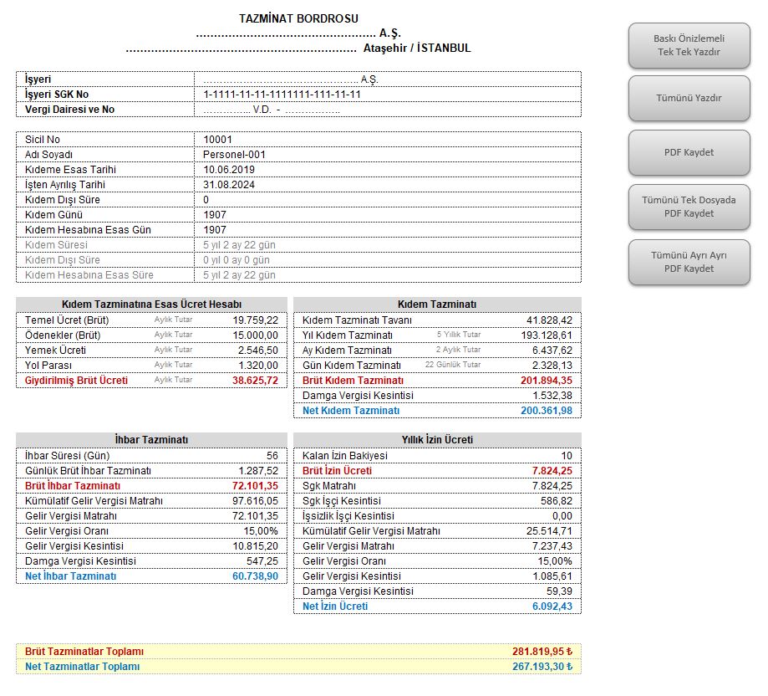Viewport: 768px width, 696px height.
Task: Click the İşyeri SGK No number cell
Action: pos(282,95)
